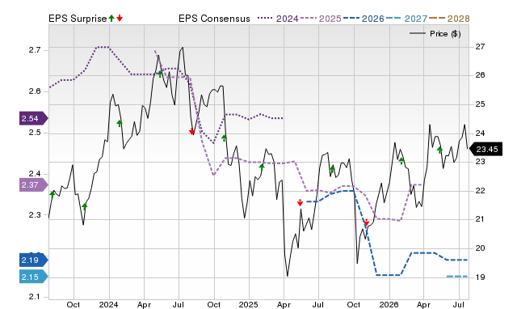
Task: Click the 2.6 label on left axis
Action: coord(34,91)
